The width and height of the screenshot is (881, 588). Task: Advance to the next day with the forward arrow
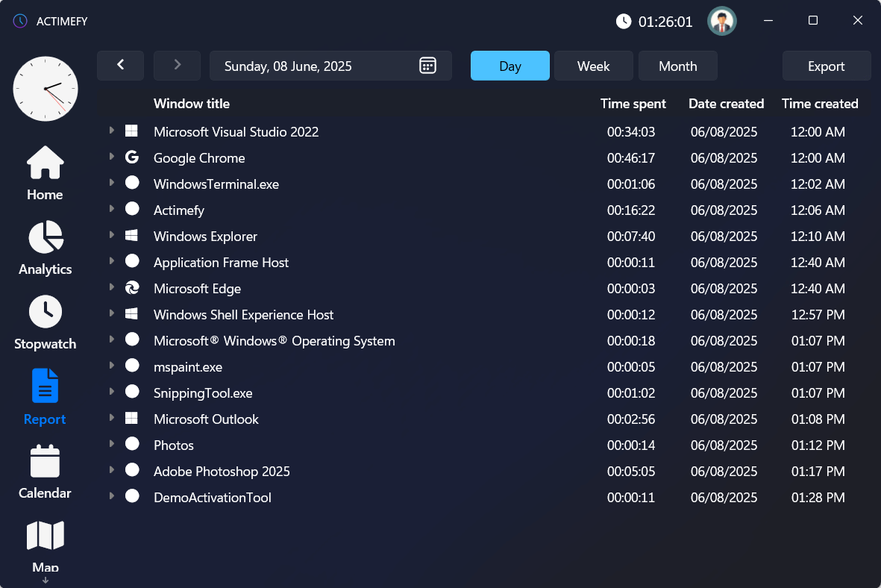click(x=177, y=66)
